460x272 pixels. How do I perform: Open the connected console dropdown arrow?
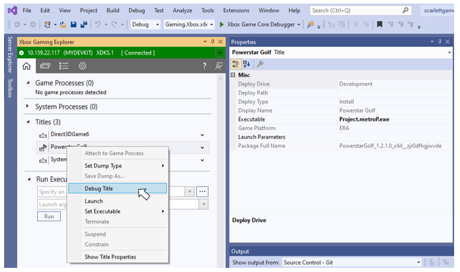(220, 53)
